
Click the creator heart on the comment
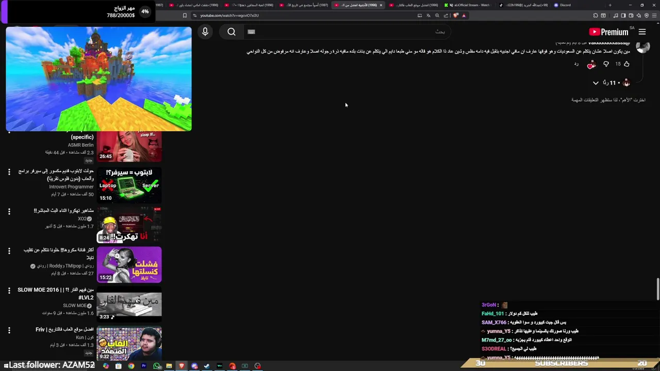point(591,64)
